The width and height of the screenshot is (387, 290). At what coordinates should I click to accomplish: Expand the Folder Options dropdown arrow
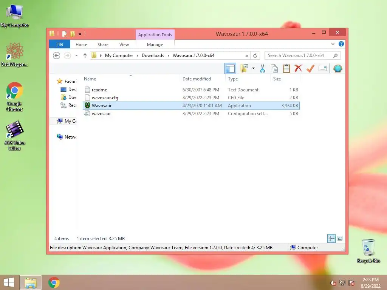coord(253,68)
